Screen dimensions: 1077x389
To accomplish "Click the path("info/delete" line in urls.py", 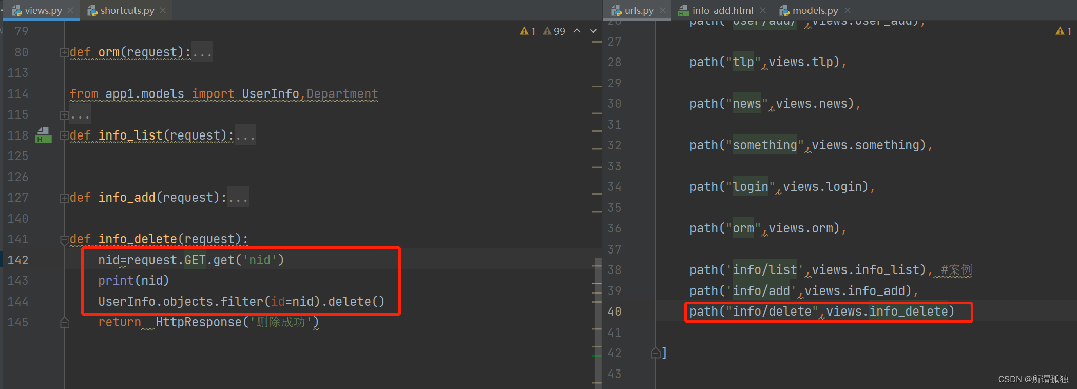I will coord(821,312).
